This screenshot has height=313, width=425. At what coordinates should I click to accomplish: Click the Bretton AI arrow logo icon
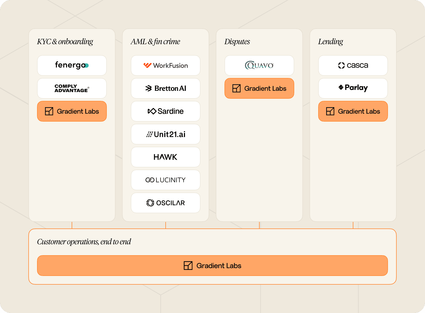(148, 88)
